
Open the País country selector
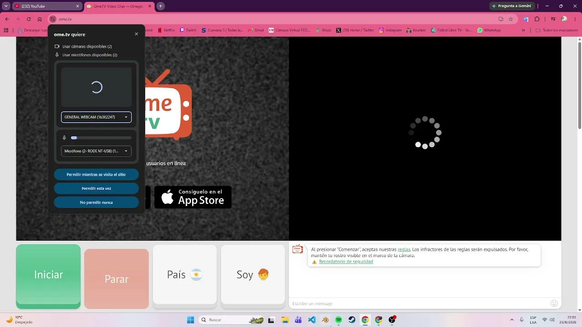coord(185,274)
